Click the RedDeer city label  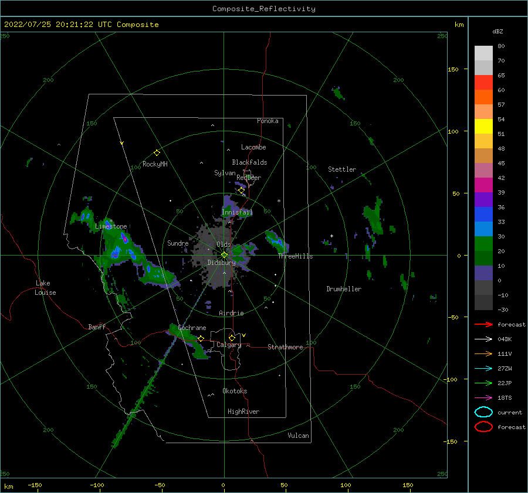249,178
